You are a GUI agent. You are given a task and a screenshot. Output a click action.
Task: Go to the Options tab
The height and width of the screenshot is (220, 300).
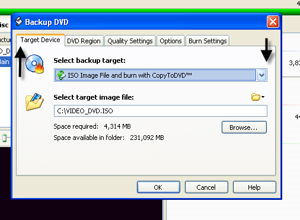pos(171,41)
